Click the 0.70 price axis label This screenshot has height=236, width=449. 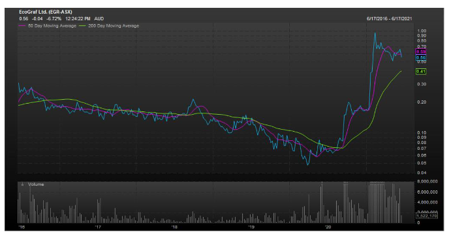422,46
